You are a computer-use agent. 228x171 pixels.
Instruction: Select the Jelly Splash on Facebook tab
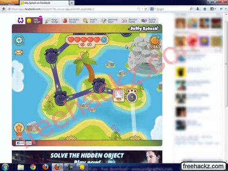coord(44,3)
